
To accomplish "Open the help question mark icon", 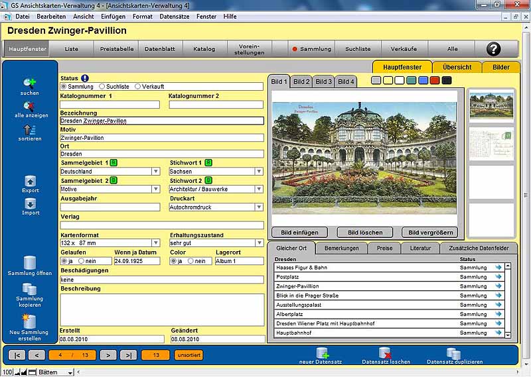I will (x=493, y=49).
